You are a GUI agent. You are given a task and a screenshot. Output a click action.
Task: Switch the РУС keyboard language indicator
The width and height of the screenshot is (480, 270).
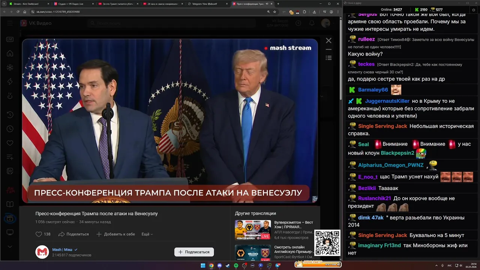click(450, 265)
